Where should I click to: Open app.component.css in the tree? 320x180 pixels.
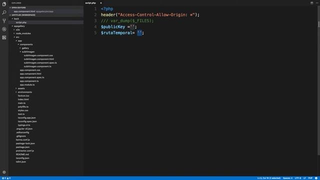[x=30, y=70]
